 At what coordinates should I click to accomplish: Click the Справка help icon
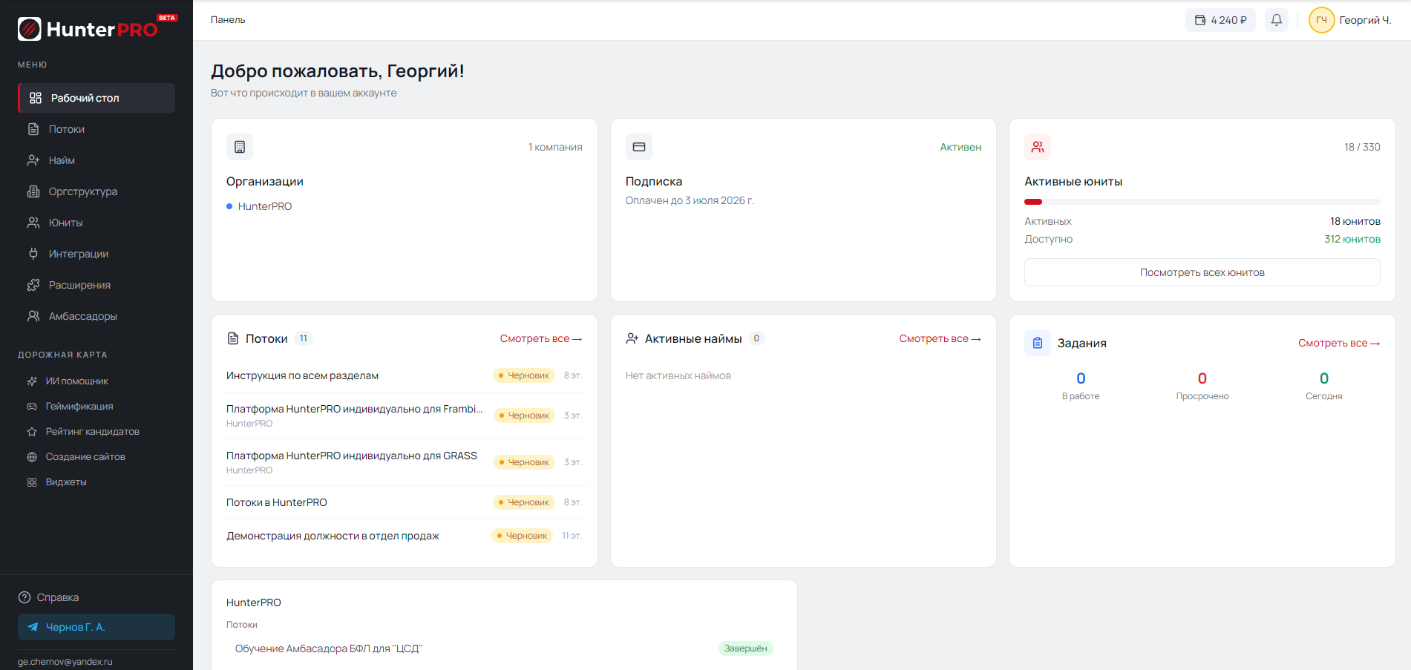[x=24, y=597]
